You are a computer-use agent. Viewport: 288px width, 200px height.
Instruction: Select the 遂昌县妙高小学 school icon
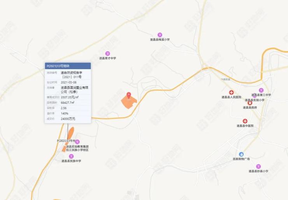point(258,167)
